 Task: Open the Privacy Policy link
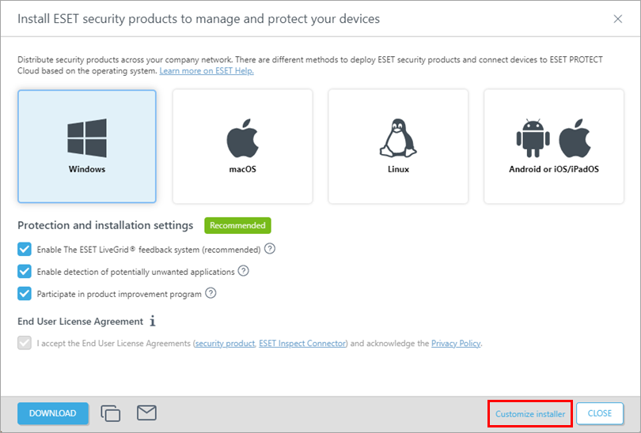click(456, 344)
